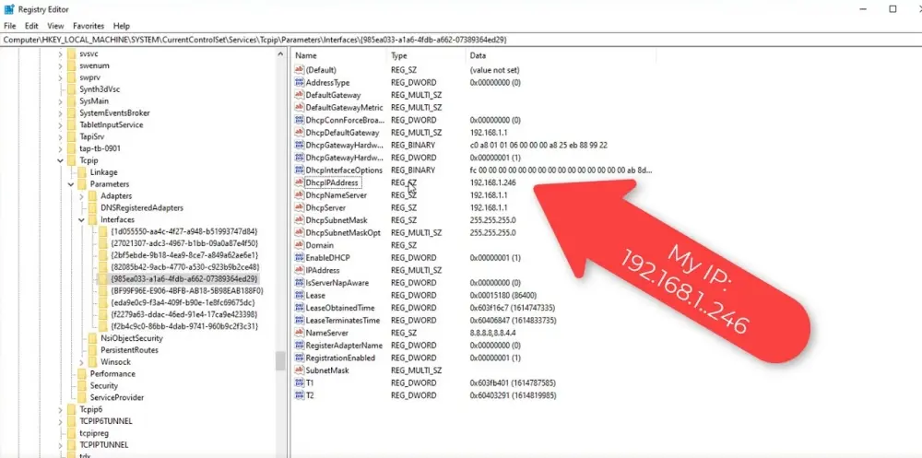Click the 8.8.8.8,8.8.4.4 data cell
The image size is (922, 458).
coord(491,333)
